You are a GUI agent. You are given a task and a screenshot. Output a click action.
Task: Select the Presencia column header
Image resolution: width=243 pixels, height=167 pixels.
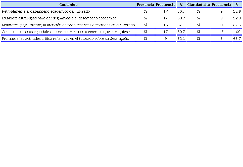click(x=145, y=5)
